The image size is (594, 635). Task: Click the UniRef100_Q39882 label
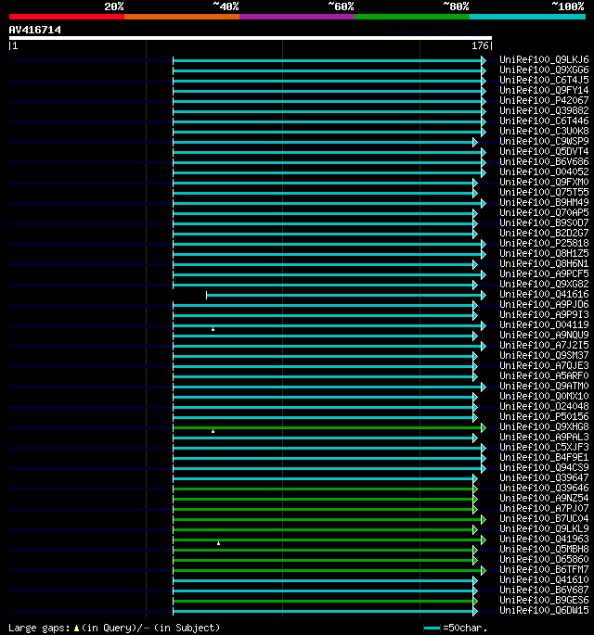pos(544,111)
